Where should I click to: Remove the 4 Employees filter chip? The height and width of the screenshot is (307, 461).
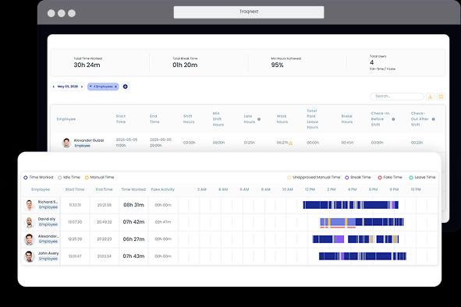click(x=116, y=86)
